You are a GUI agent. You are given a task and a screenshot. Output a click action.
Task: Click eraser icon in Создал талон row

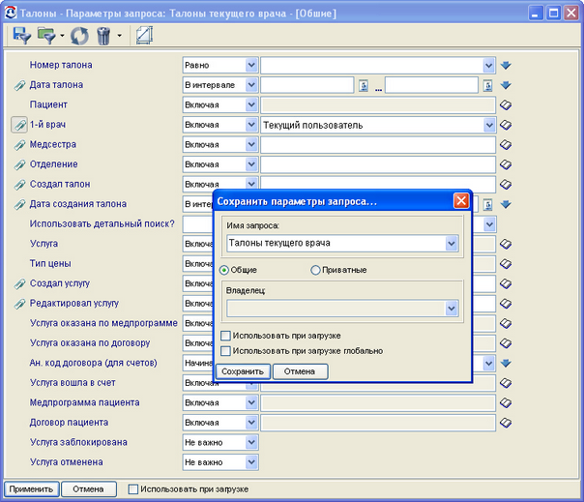coord(506,185)
